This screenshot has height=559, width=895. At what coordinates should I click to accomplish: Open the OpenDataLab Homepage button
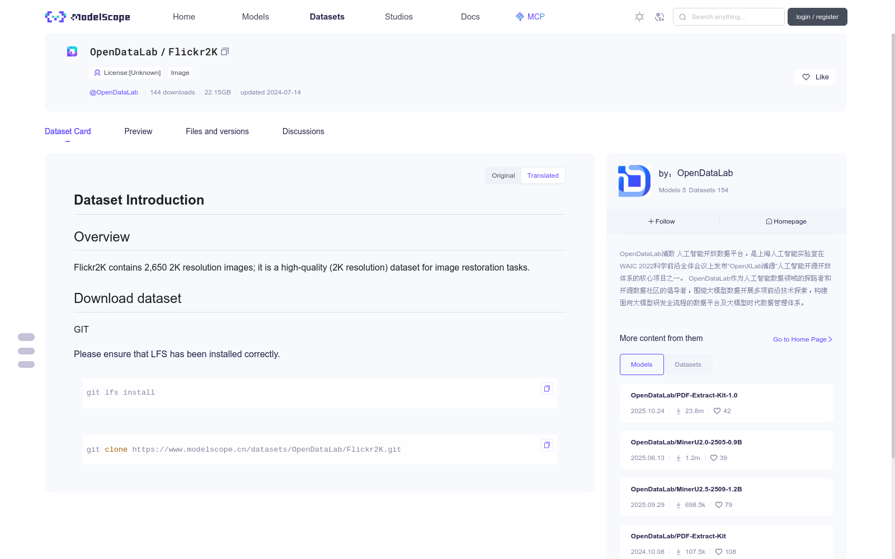[786, 221]
